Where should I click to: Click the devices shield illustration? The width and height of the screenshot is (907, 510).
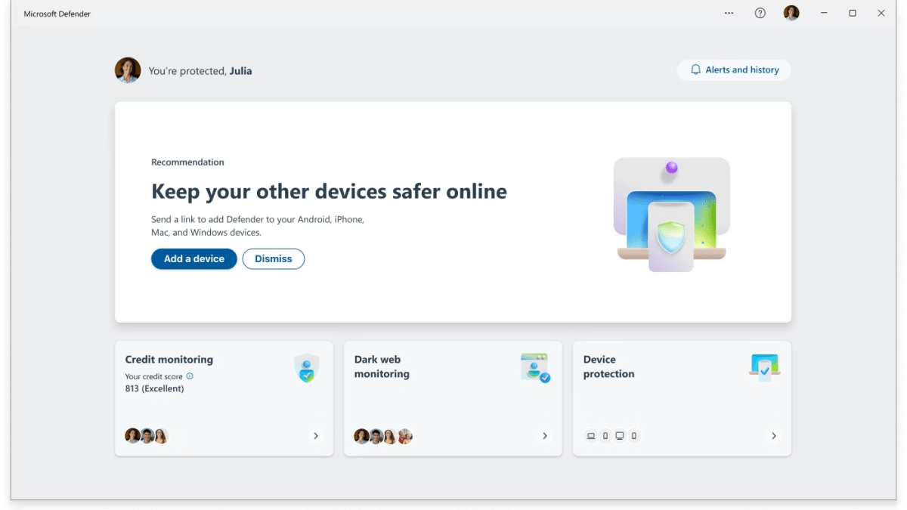pyautogui.click(x=671, y=215)
